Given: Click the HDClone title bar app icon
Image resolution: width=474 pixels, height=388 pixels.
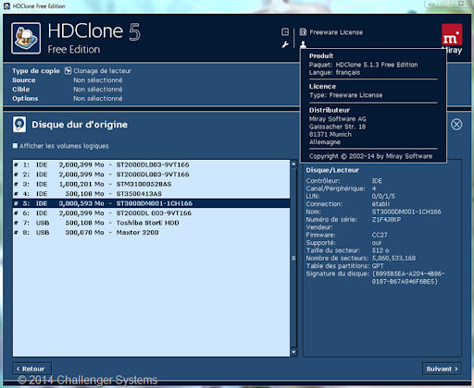Looking at the screenshot, I should [x=6, y=6].
